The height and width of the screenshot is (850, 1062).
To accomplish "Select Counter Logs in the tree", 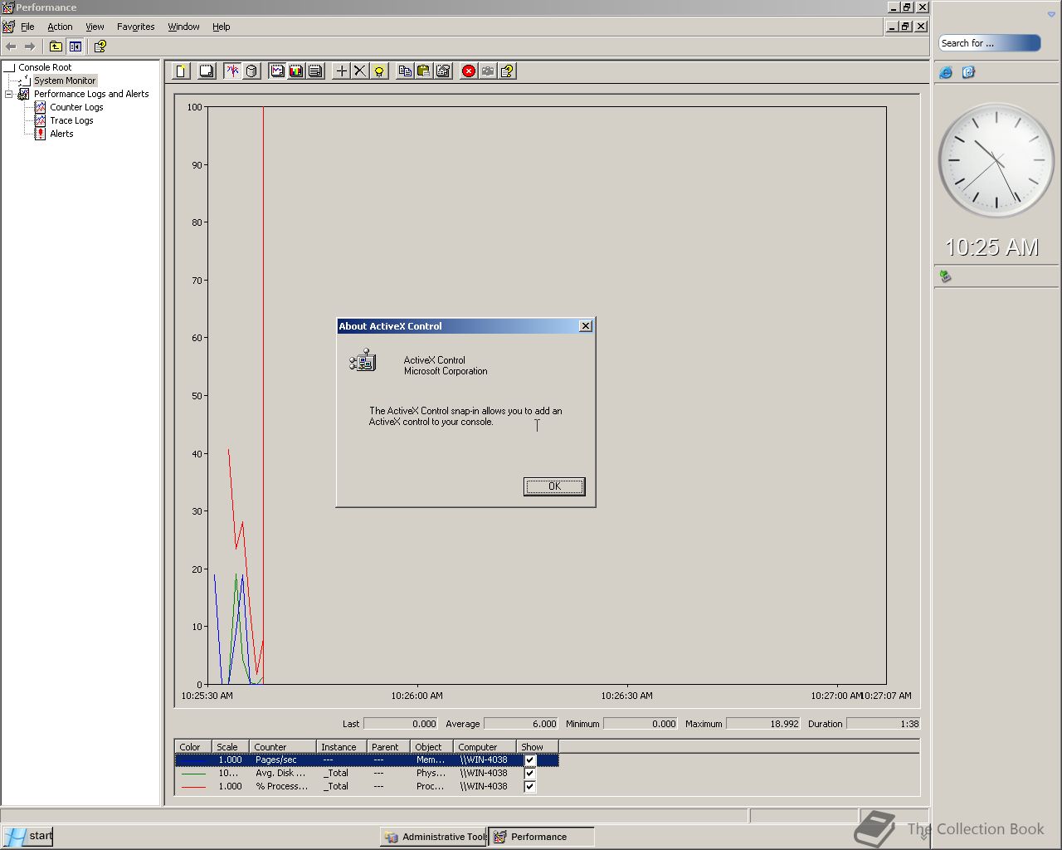I will tap(76, 107).
